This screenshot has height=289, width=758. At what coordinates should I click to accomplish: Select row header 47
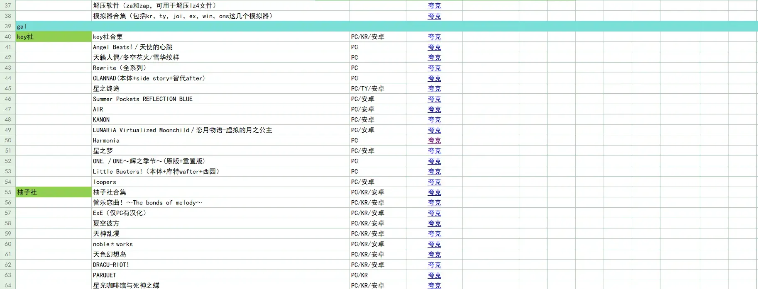click(x=8, y=109)
